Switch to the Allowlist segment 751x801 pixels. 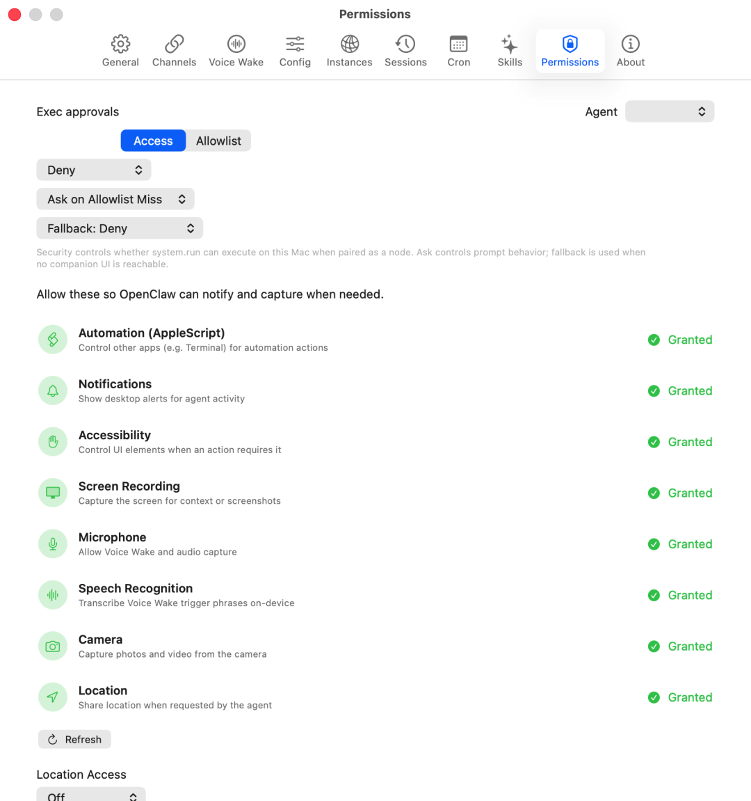(218, 141)
